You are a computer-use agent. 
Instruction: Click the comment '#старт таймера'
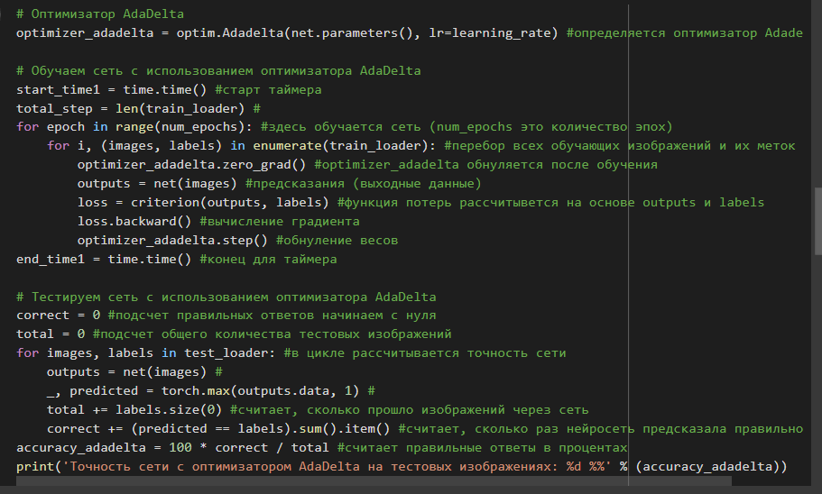(268, 89)
